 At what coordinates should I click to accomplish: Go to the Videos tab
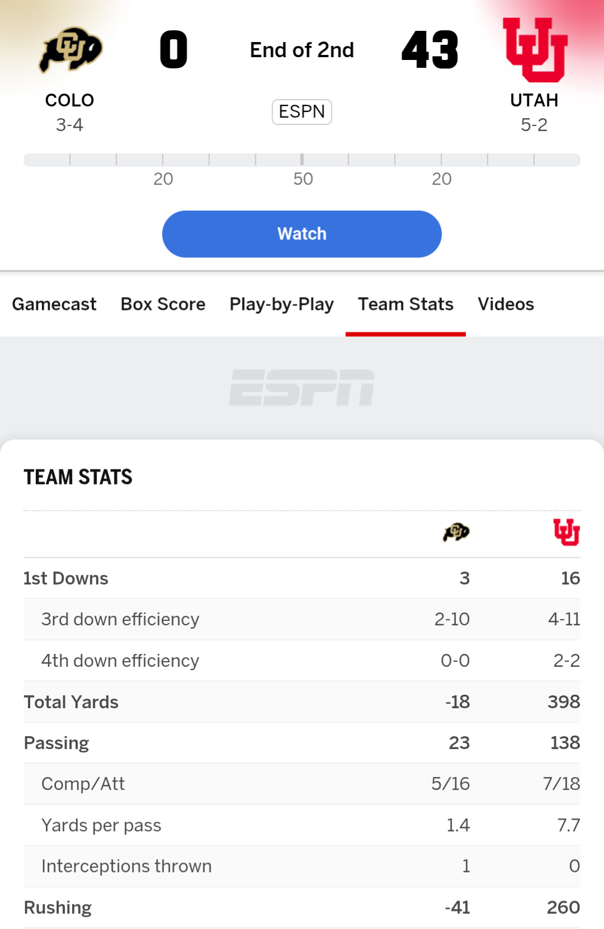coord(505,304)
